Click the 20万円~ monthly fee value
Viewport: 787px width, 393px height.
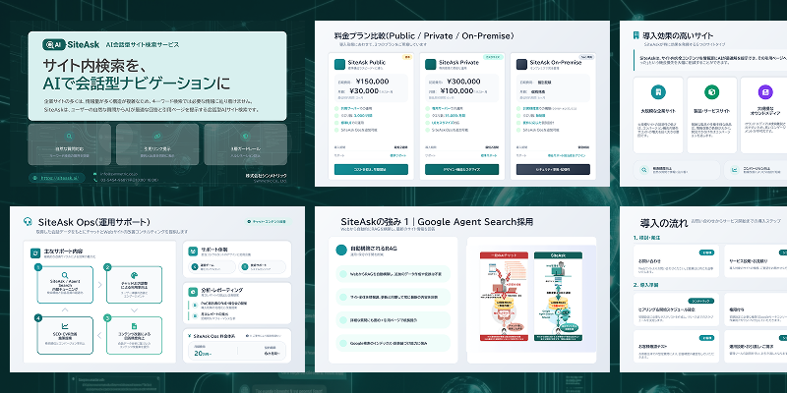click(203, 354)
